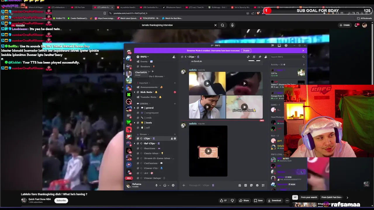Play the black vertical video from sadistic
Image resolution: width=374 pixels, height=210 pixels.
(208, 151)
